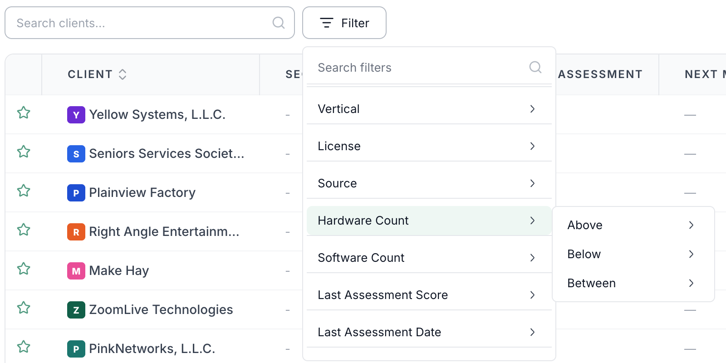
Task: Open the Plainview Factory client name
Action: [x=142, y=193]
